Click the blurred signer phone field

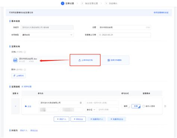[72, 110]
